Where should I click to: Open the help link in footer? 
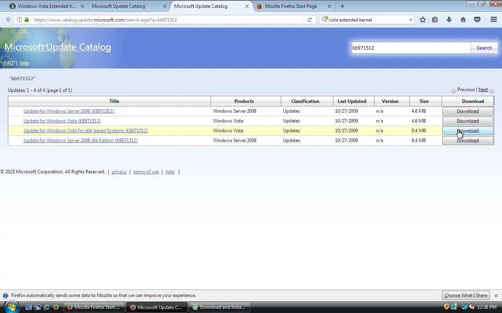(170, 172)
